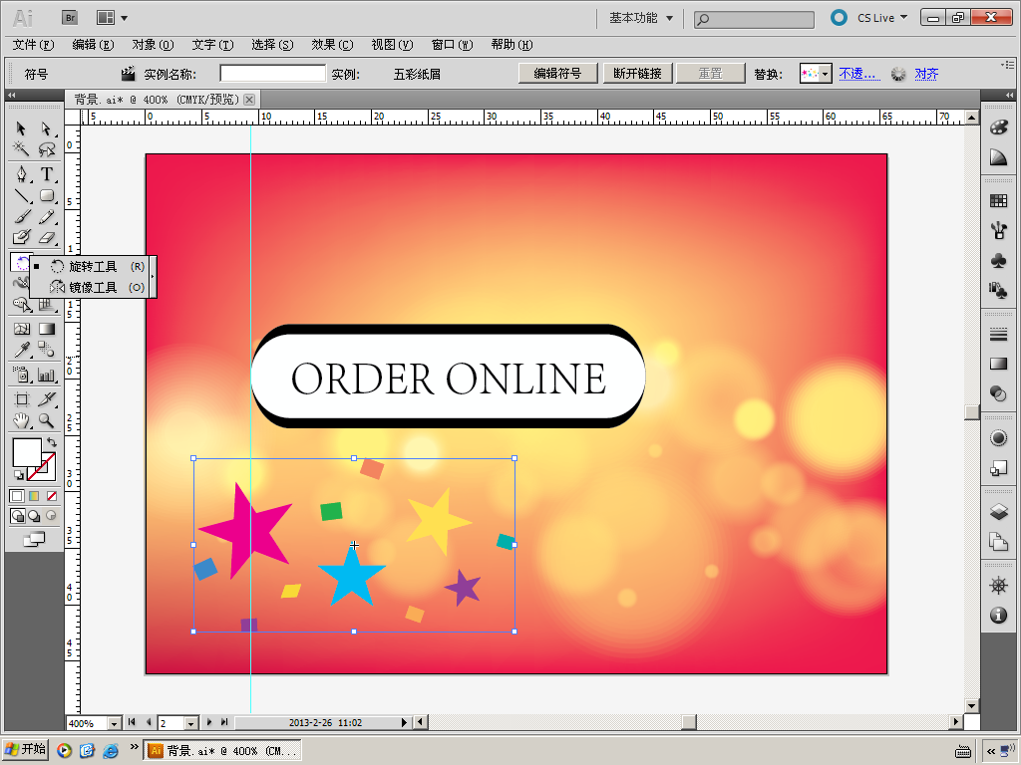The height and width of the screenshot is (765, 1021).
Task: Click the 断开链接 button
Action: tap(637, 74)
